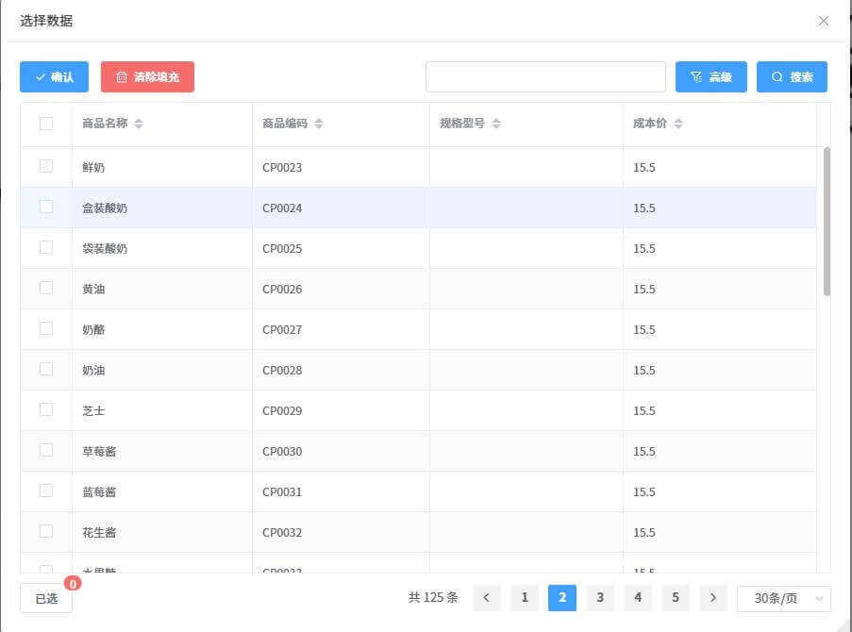Image resolution: width=852 pixels, height=632 pixels.
Task: Check the row for 鲜奶
Action: (x=46, y=166)
